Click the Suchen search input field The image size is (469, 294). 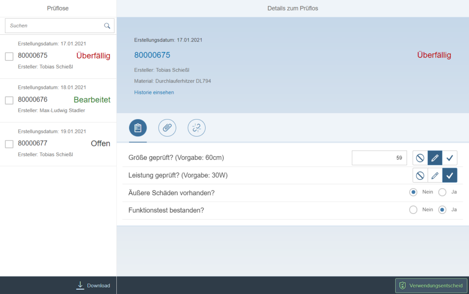coord(55,26)
